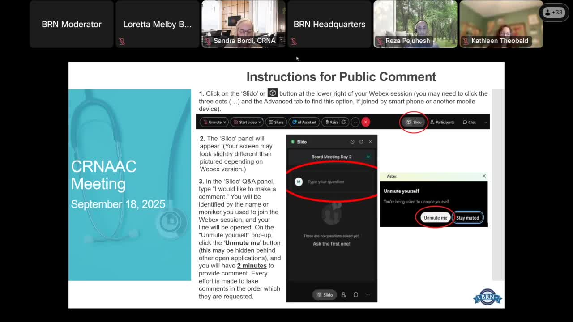Click the pop-out icon in Slido panel header
Viewport: 573px width, 322px height.
coord(361,142)
